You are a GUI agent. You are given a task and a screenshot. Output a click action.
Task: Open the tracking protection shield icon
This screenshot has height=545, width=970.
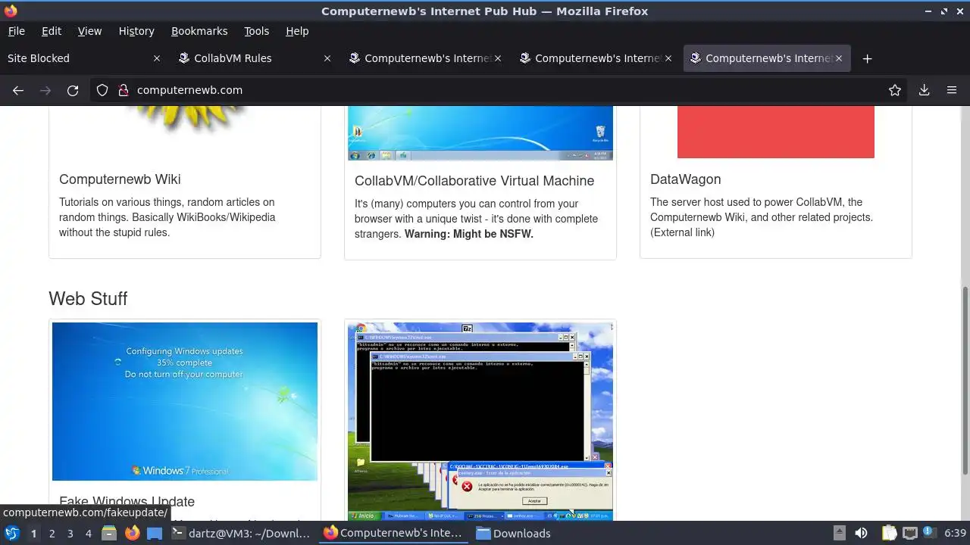tap(102, 90)
